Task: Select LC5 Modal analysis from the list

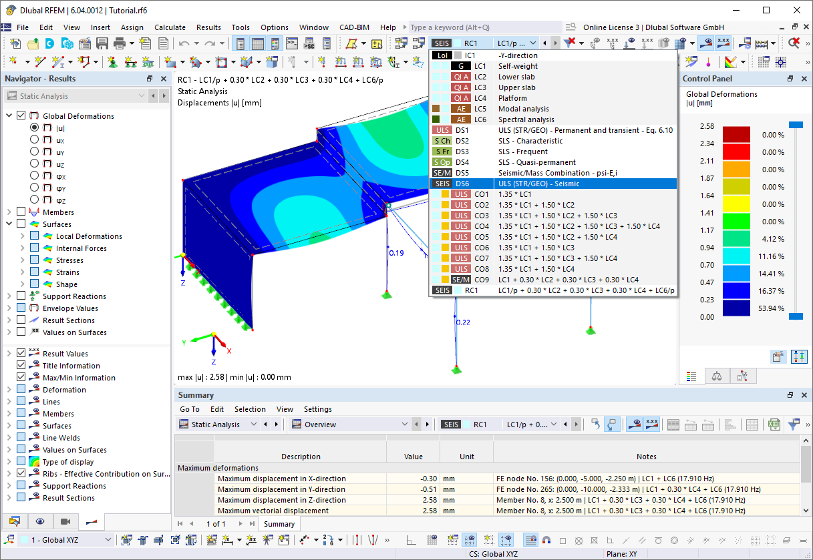Action: [x=553, y=109]
